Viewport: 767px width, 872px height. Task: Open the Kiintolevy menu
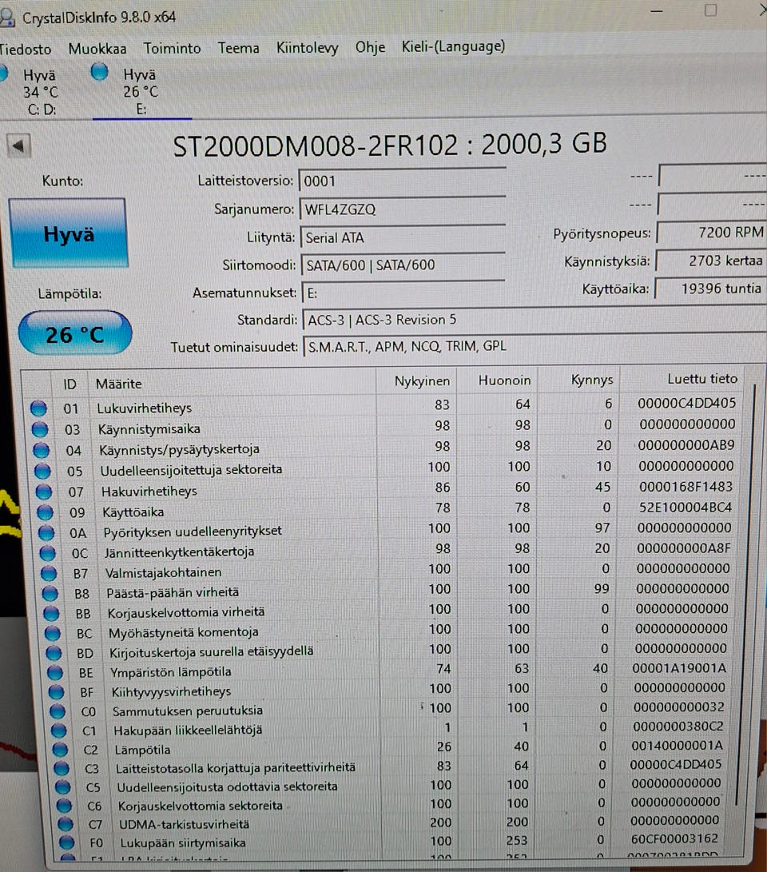(307, 48)
